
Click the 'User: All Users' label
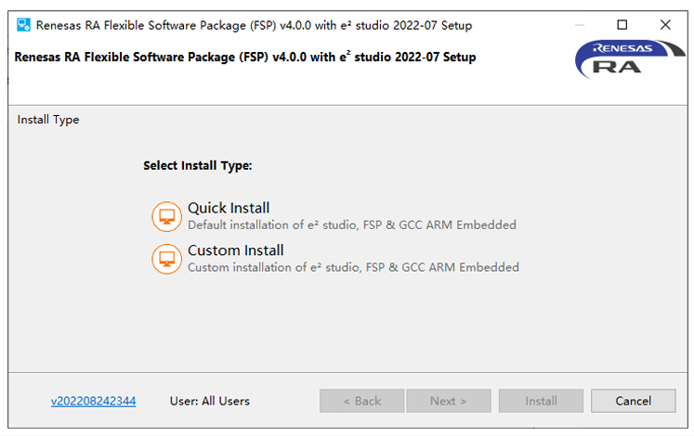210,401
